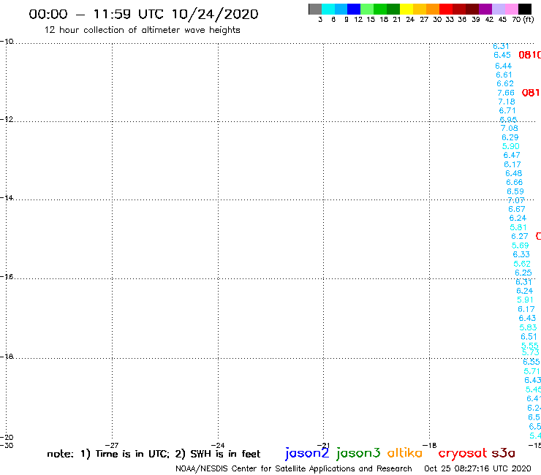Screen dimensions: 541x475
Task: Select the altika satellite label
Action: point(405,452)
